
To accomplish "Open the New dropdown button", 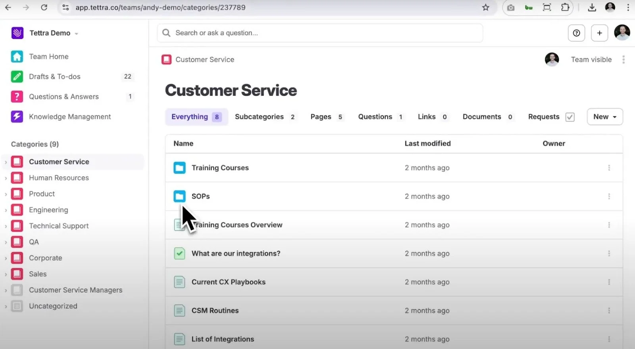I will (x=604, y=117).
